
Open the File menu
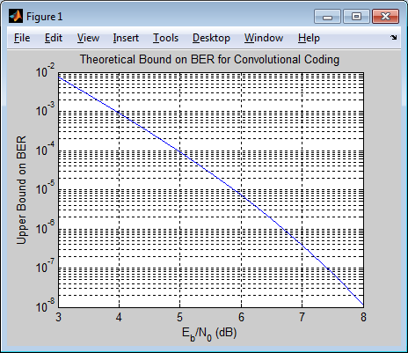pos(22,38)
